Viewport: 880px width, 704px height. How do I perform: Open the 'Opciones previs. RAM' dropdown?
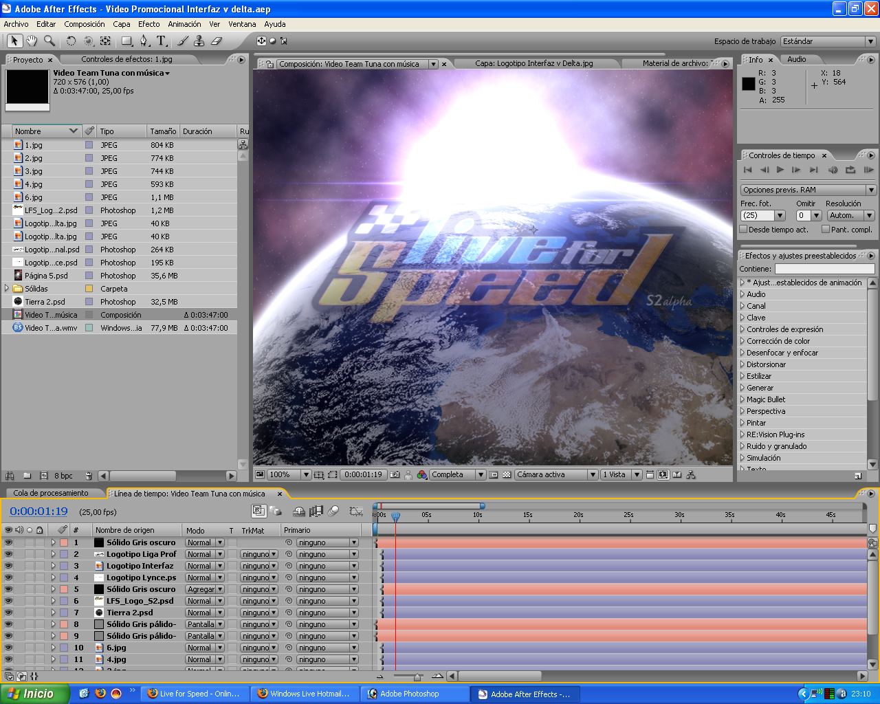(x=808, y=190)
